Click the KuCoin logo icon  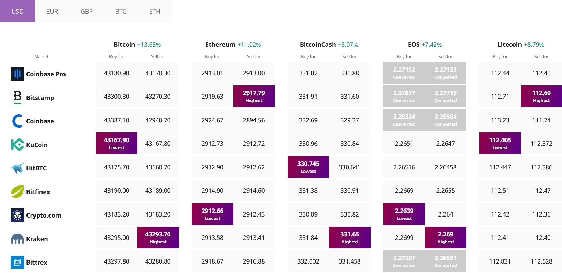click(x=17, y=144)
